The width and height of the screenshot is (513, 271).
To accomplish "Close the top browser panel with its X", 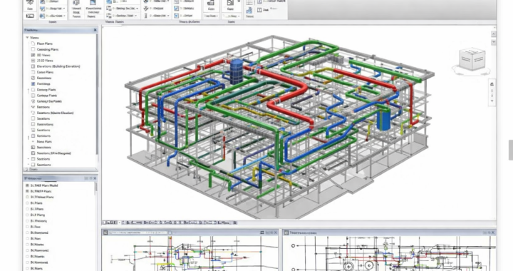I will (x=95, y=30).
